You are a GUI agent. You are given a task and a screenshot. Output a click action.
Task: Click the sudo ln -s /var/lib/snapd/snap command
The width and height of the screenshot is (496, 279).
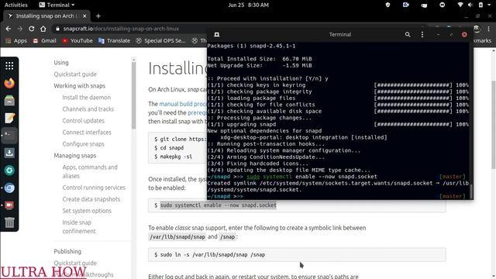tap(212, 255)
